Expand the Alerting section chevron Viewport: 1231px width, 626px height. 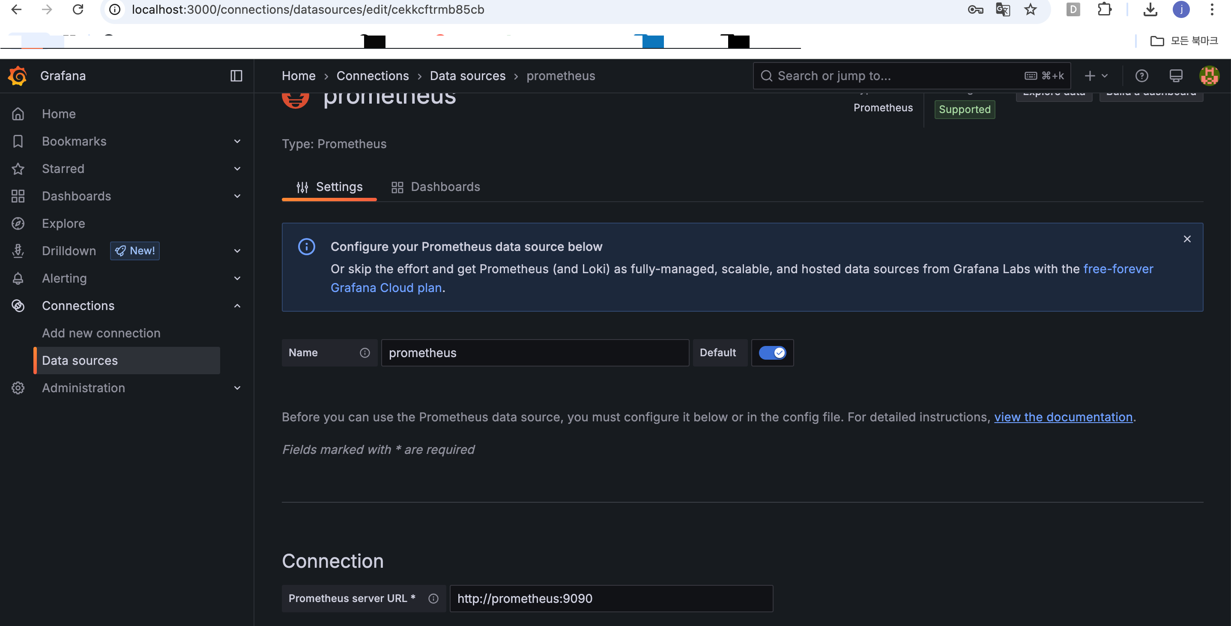coord(237,278)
